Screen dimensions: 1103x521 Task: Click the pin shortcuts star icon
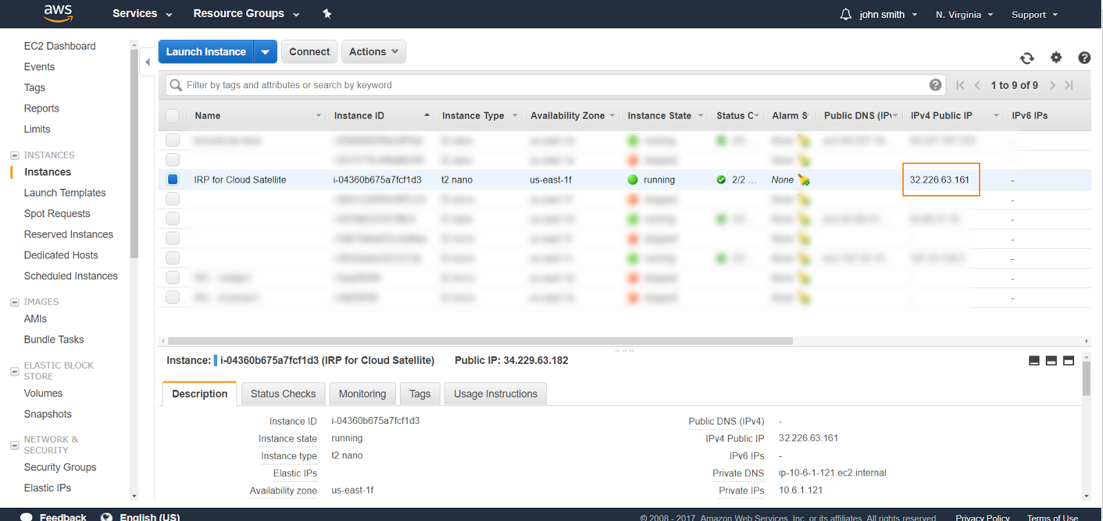coord(327,14)
